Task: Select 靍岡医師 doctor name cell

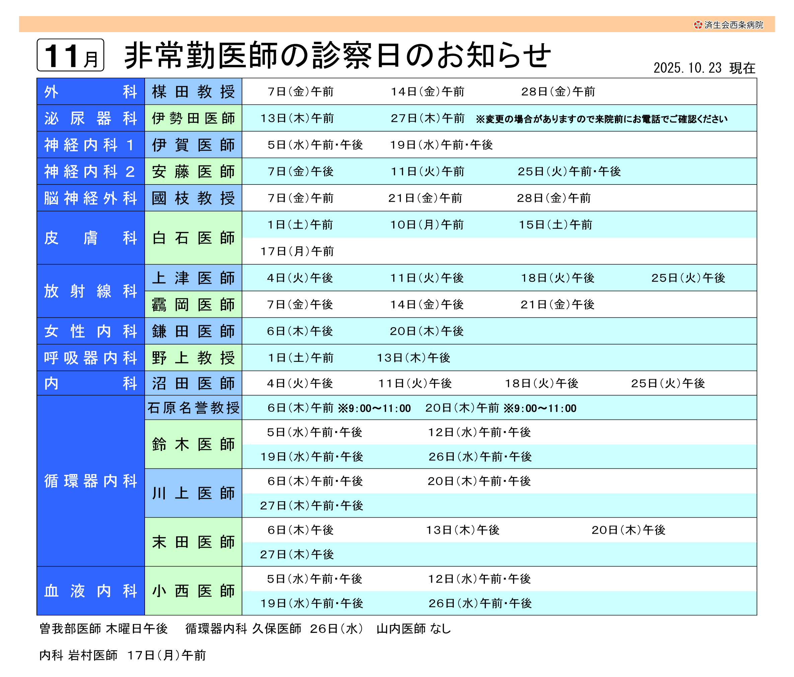Action: [193, 305]
